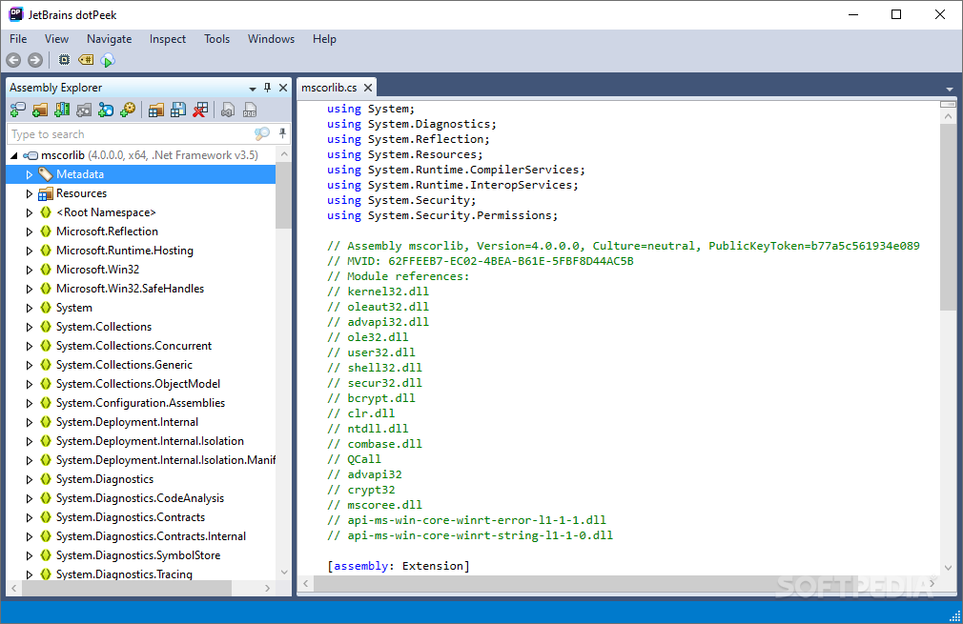Click the tree's scroll-right arrow

pyautogui.click(x=267, y=588)
